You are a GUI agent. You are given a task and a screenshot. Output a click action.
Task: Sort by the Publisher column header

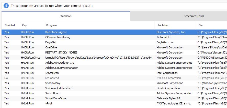tap(163, 25)
